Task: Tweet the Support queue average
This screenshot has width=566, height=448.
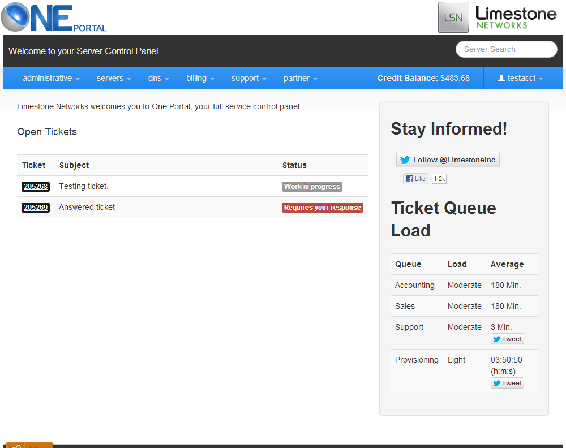Action: (x=507, y=339)
